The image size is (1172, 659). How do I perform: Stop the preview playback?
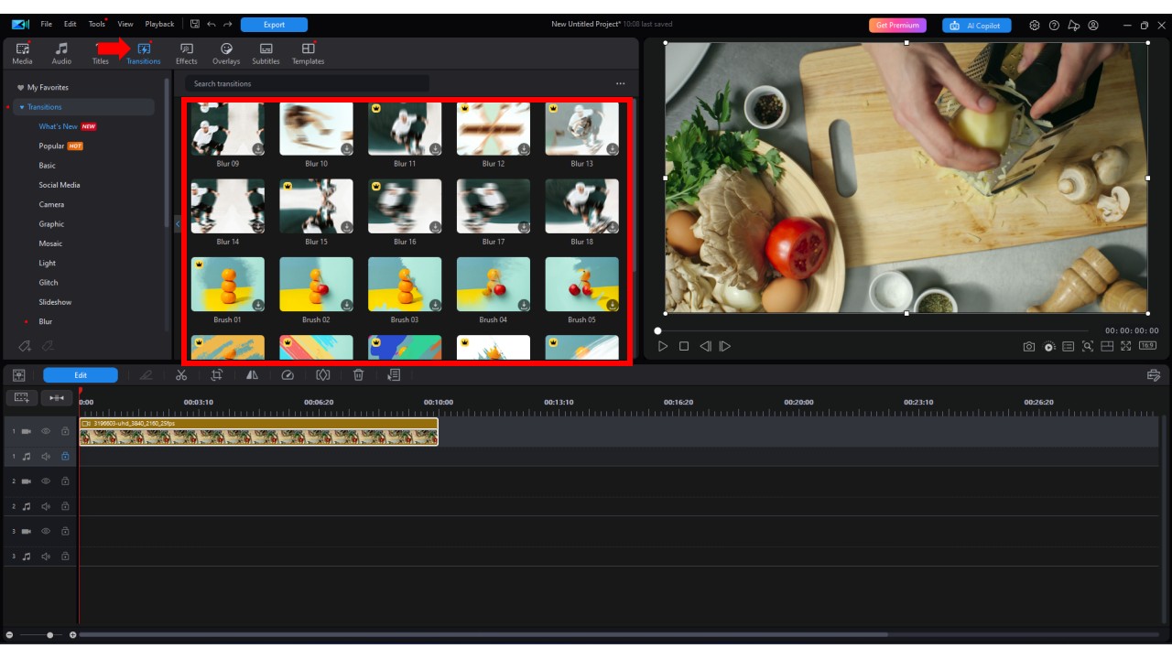tap(684, 346)
